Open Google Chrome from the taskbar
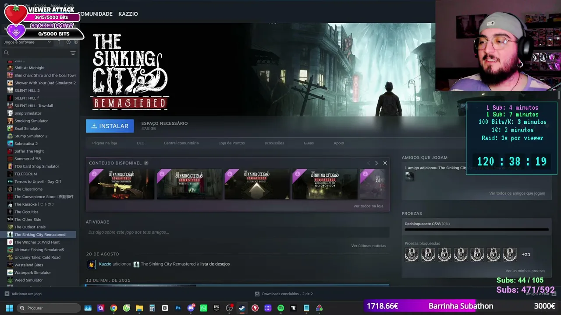 click(114, 308)
